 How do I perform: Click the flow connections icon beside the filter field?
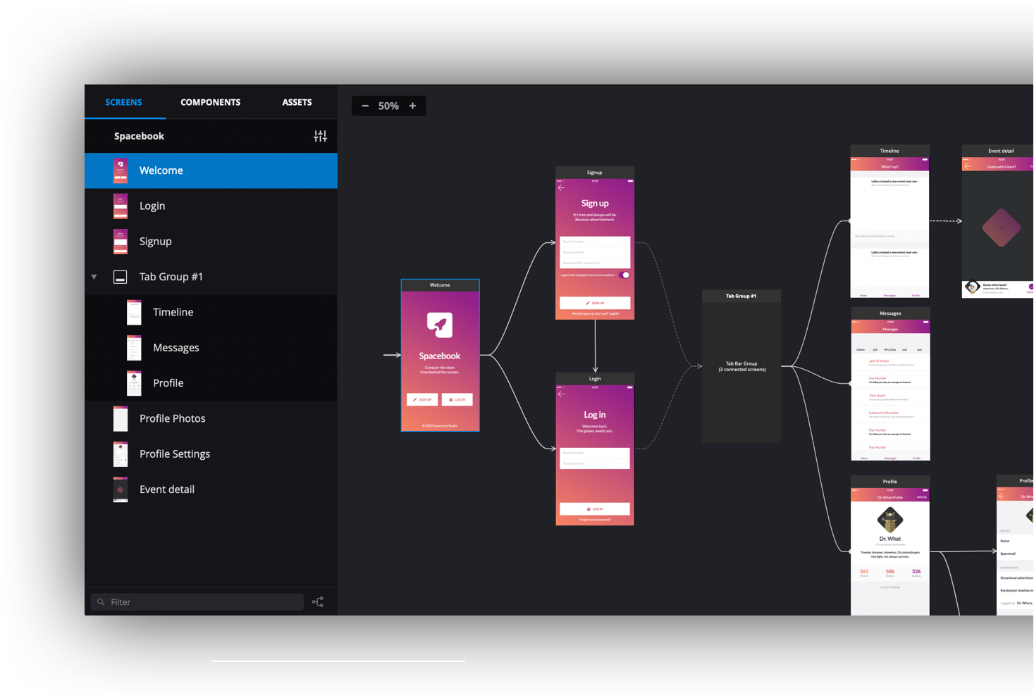click(x=317, y=601)
